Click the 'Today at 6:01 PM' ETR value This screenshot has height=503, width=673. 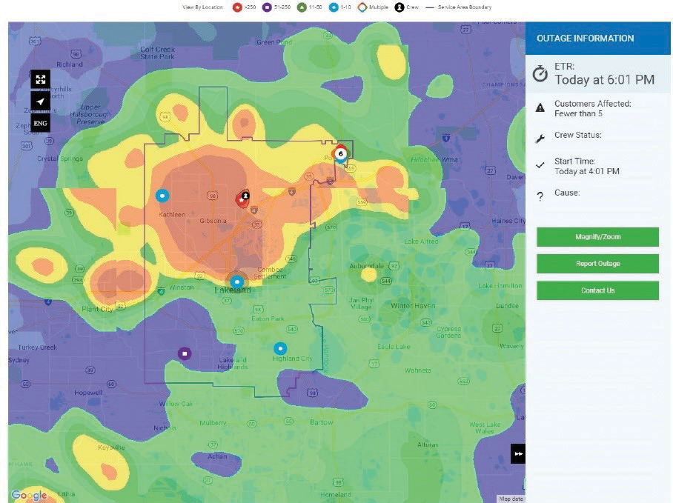click(x=604, y=80)
